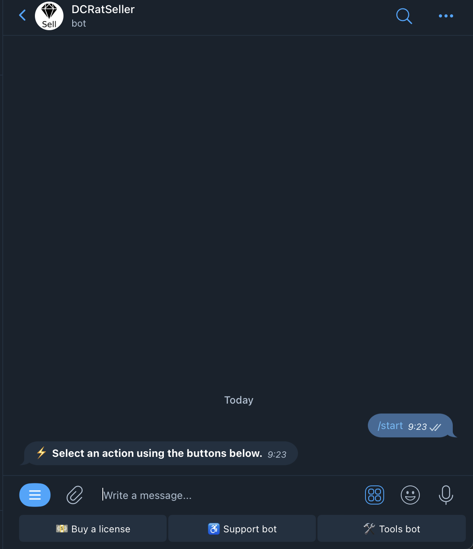Open the DCRatSeller chat title info
The image size is (473, 549).
103,10
